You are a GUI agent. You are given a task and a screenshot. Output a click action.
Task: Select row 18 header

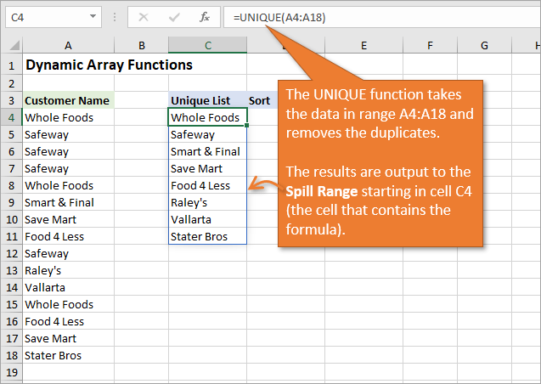tap(11, 355)
